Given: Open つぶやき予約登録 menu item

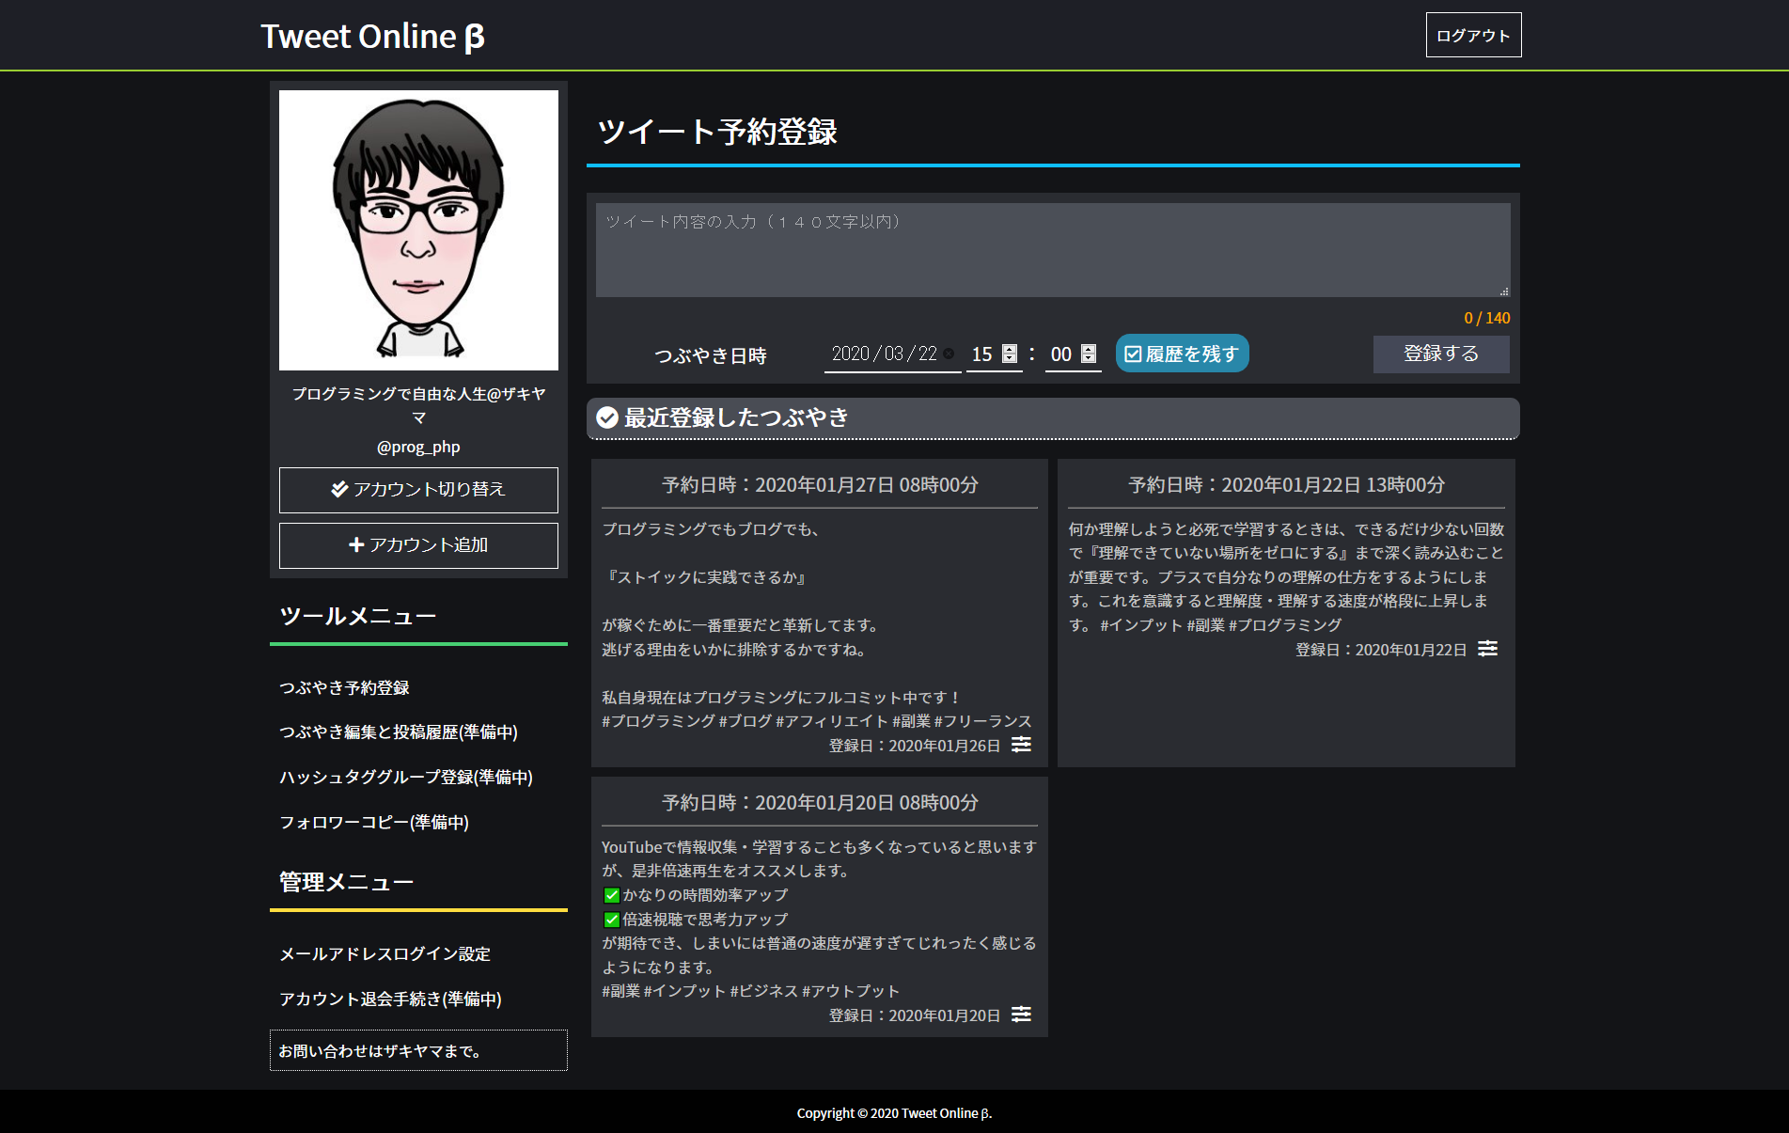Looking at the screenshot, I should click(x=344, y=687).
